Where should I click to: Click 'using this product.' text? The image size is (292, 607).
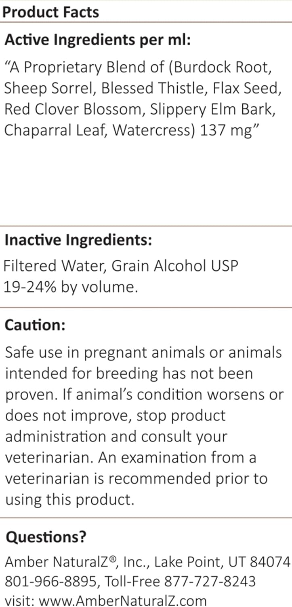69,500
